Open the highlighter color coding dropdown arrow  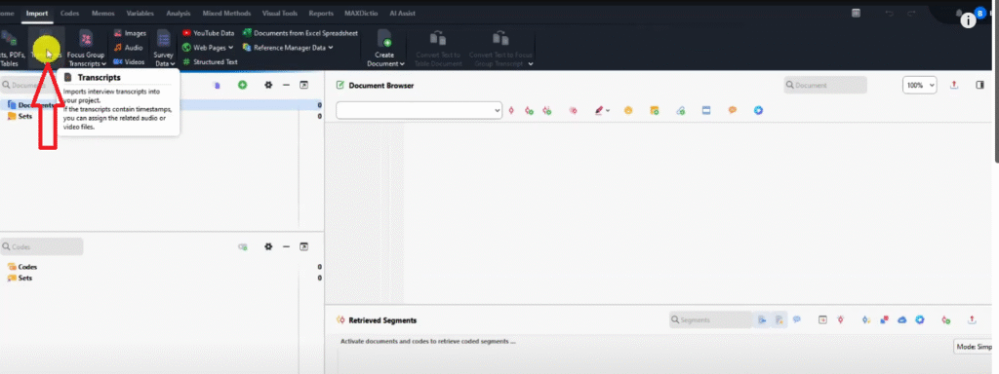tap(608, 111)
